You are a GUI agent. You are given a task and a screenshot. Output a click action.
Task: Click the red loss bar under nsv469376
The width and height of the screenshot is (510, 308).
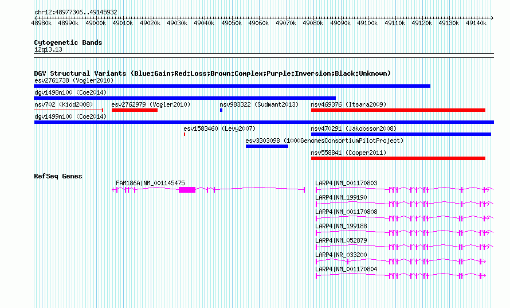tap(398, 110)
